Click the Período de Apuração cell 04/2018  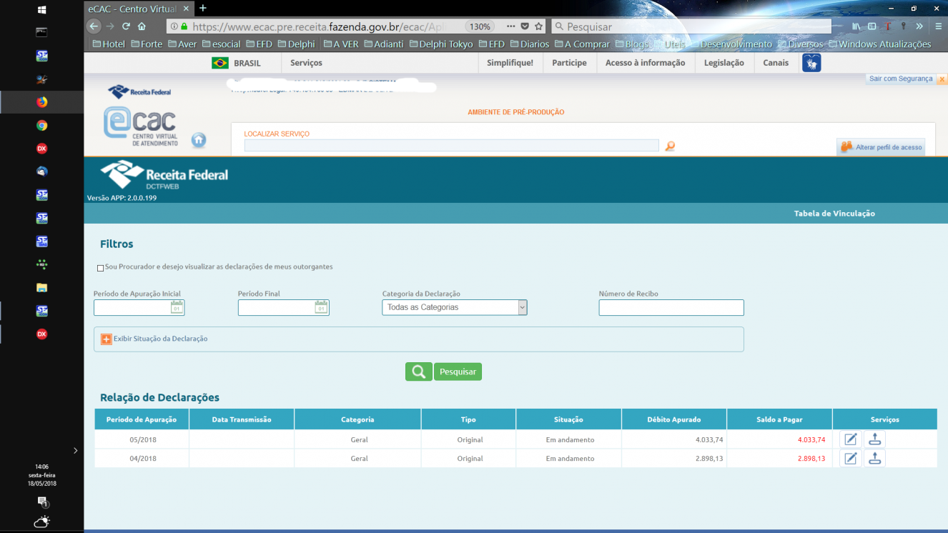click(x=142, y=459)
